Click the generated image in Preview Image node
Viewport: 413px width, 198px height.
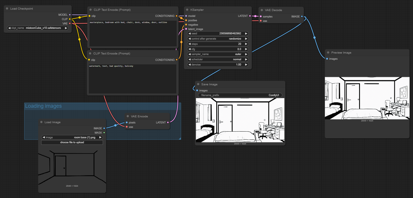coord(368,98)
